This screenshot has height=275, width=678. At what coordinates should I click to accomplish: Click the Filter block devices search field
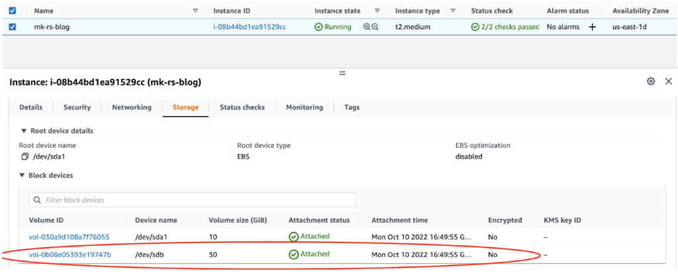[x=193, y=200]
